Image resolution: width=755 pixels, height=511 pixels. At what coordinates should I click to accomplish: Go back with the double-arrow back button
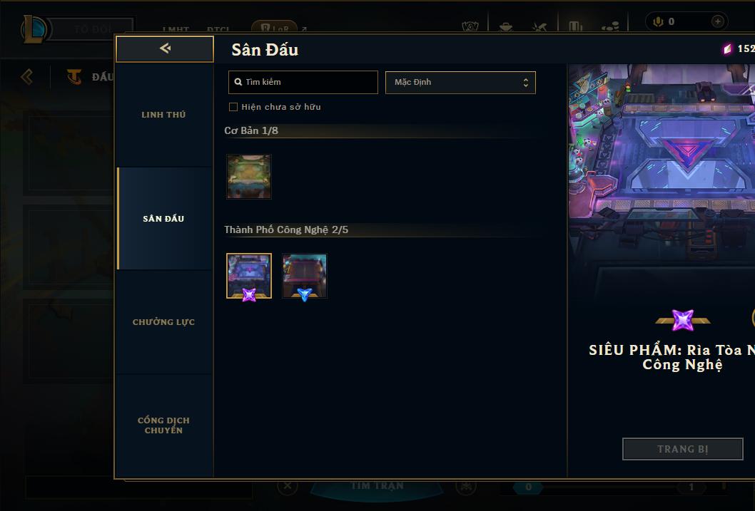click(x=165, y=48)
